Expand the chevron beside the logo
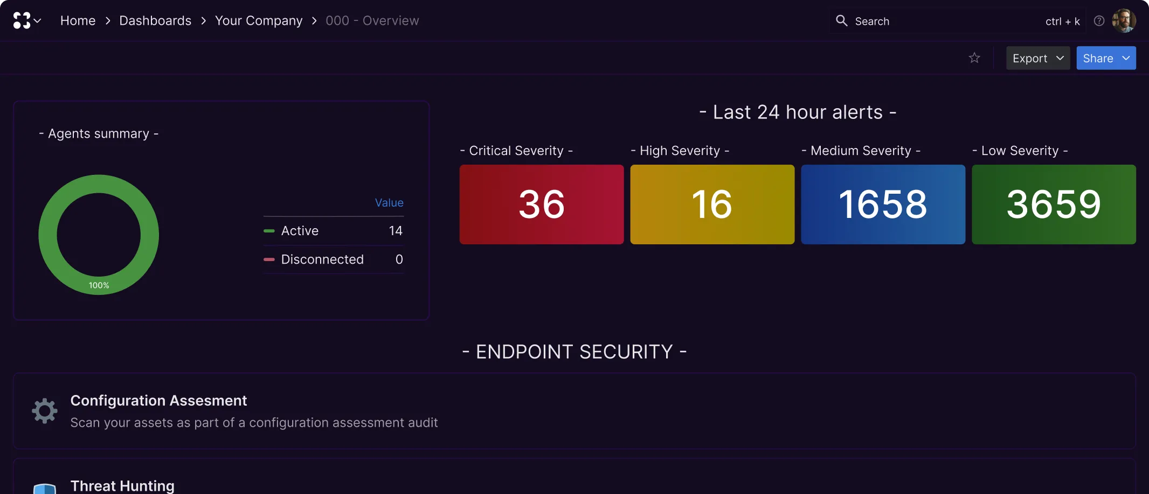This screenshot has height=494, width=1149. pos(38,21)
